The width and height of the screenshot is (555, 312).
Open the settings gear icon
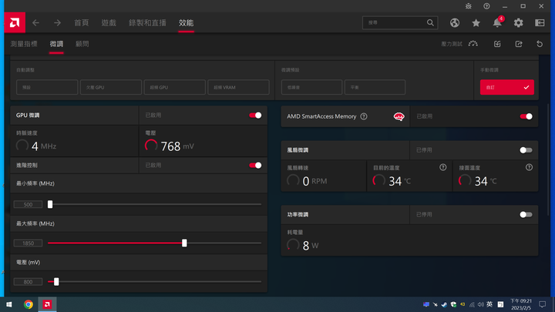tap(518, 22)
